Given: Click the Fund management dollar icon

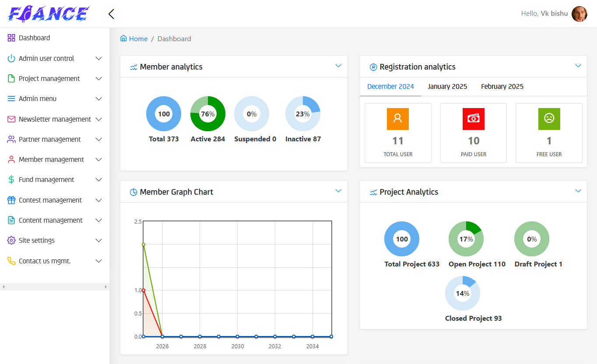Looking at the screenshot, I should coord(11,180).
